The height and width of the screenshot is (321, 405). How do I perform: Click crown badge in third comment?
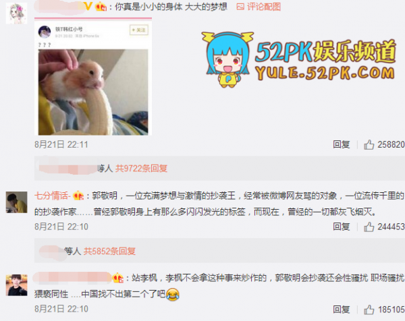(117, 278)
